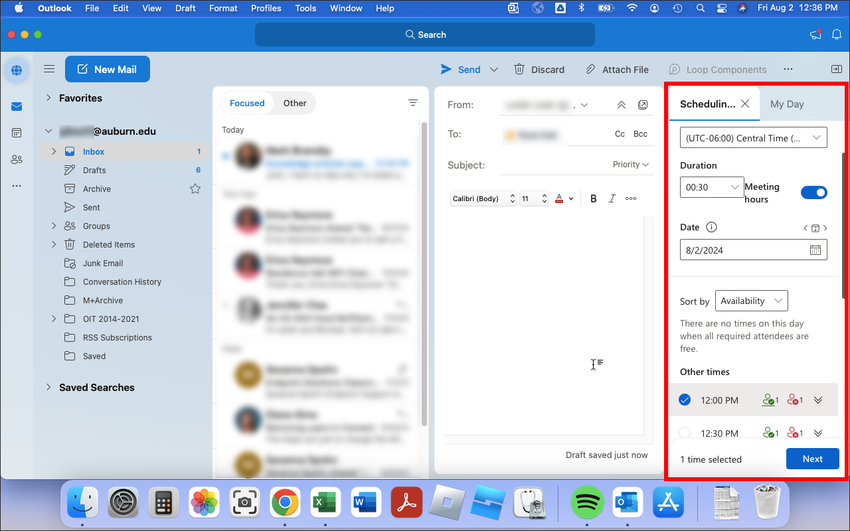The width and height of the screenshot is (850, 531).
Task: Jump to today calendar icon
Action: [x=815, y=228]
